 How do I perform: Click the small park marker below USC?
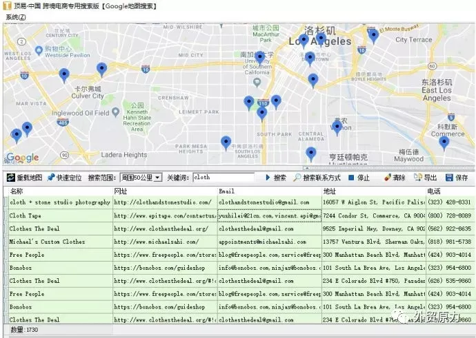[257, 83]
